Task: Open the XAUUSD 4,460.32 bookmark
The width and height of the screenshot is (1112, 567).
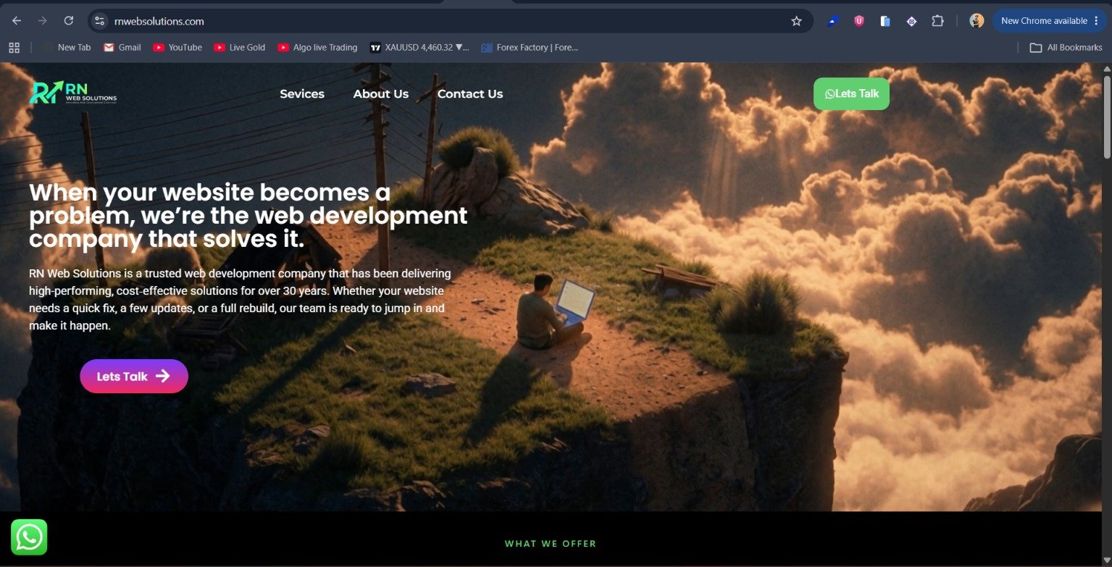Action: [x=419, y=47]
